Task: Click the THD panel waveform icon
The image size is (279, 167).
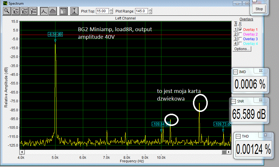Action: point(238,136)
